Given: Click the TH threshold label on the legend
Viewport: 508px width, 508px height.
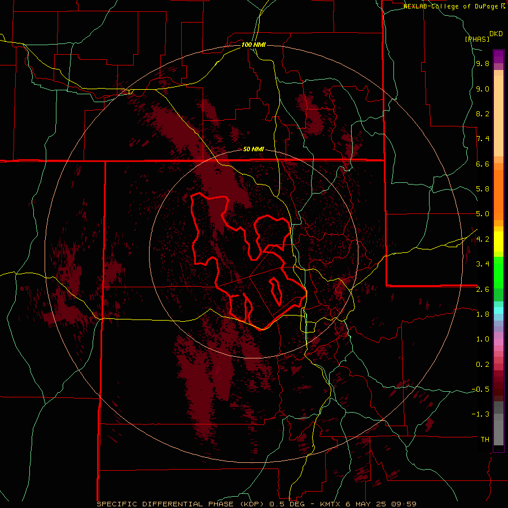Looking at the screenshot, I should [485, 440].
